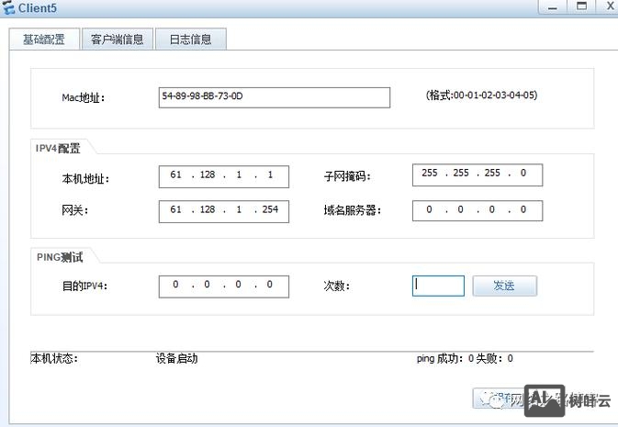
Task: Click first octet of 目的IPV4 field
Action: [176, 286]
